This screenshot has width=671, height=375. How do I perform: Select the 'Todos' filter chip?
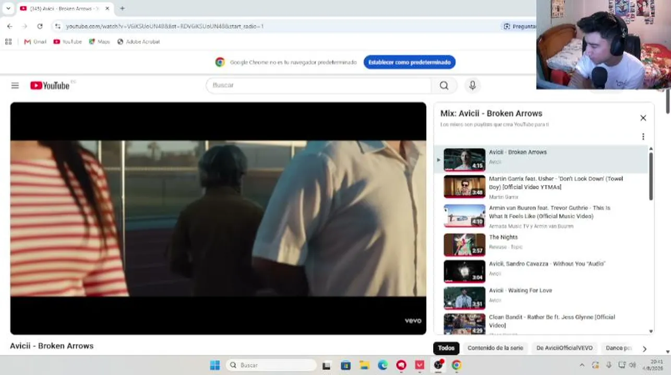click(x=446, y=348)
